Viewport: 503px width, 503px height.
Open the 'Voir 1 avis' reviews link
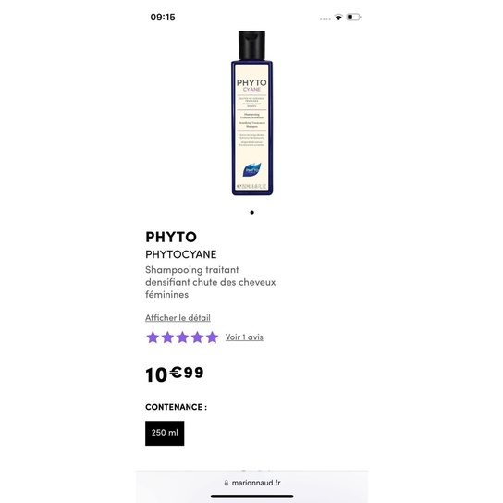(244, 337)
